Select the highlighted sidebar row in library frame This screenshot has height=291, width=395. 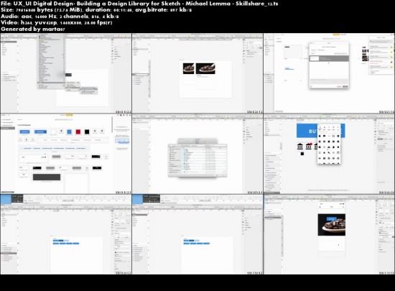click(8, 128)
